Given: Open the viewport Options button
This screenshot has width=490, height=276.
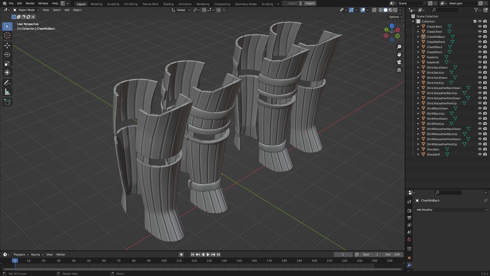Looking at the screenshot, I should click(x=395, y=17).
